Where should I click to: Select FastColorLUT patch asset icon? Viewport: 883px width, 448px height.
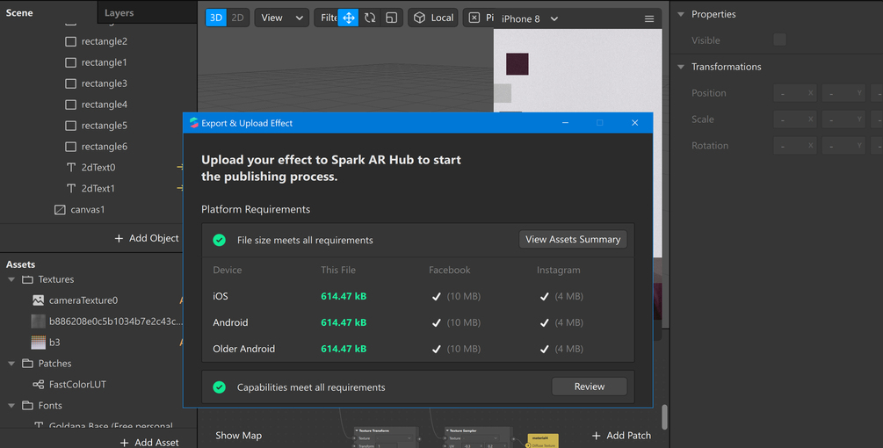click(39, 385)
